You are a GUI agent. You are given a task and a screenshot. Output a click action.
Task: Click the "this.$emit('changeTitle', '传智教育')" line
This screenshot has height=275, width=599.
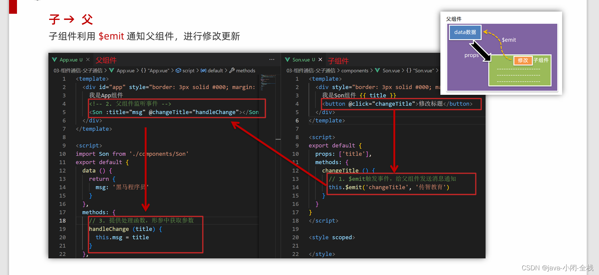389,187
